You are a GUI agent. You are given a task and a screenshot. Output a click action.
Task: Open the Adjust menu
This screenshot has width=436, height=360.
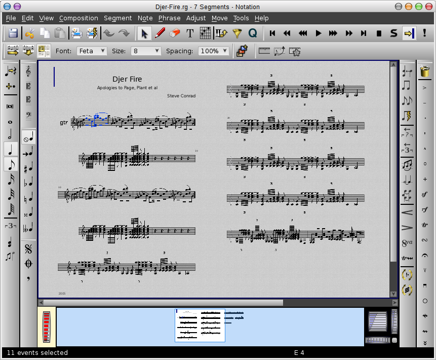196,18
